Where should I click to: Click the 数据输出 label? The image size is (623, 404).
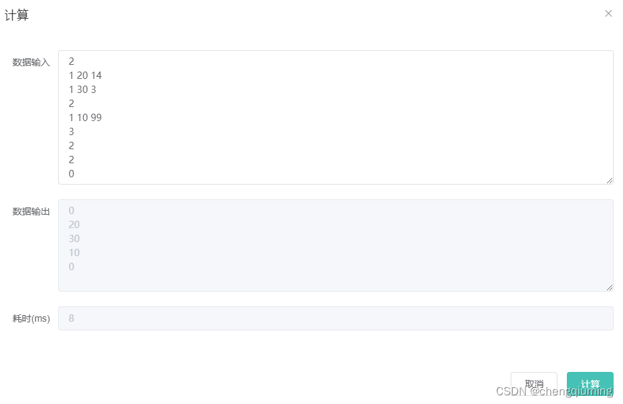[x=31, y=211]
